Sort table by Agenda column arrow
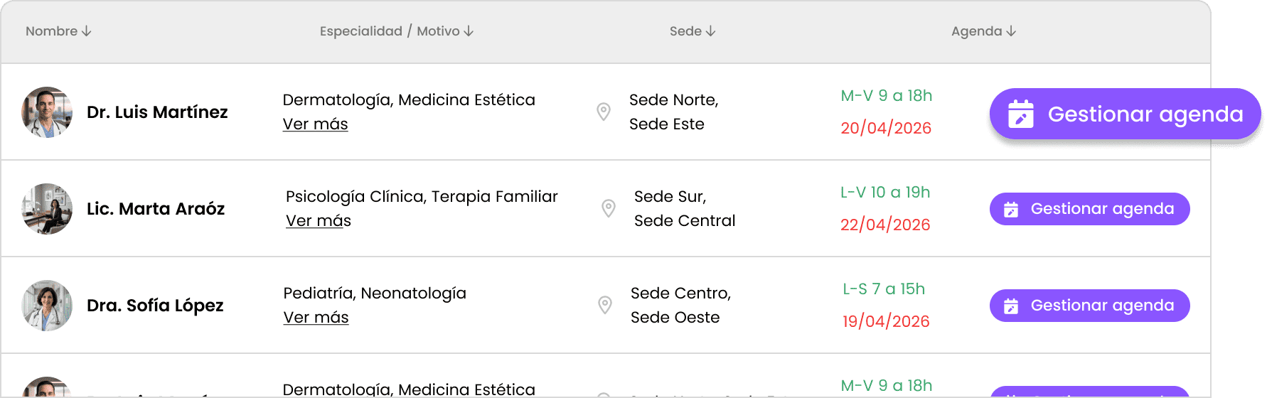1267x398 pixels. [1011, 31]
